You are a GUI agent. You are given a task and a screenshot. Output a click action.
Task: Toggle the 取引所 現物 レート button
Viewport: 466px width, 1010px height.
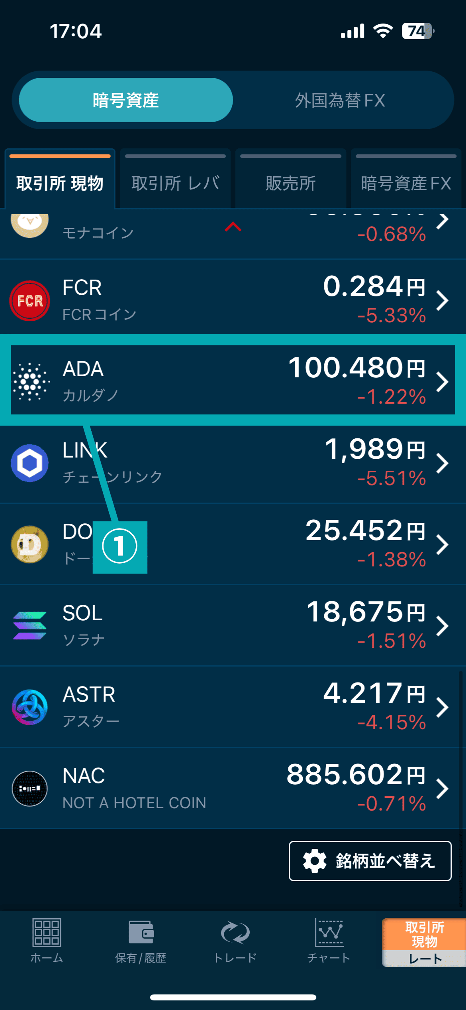coord(424,942)
